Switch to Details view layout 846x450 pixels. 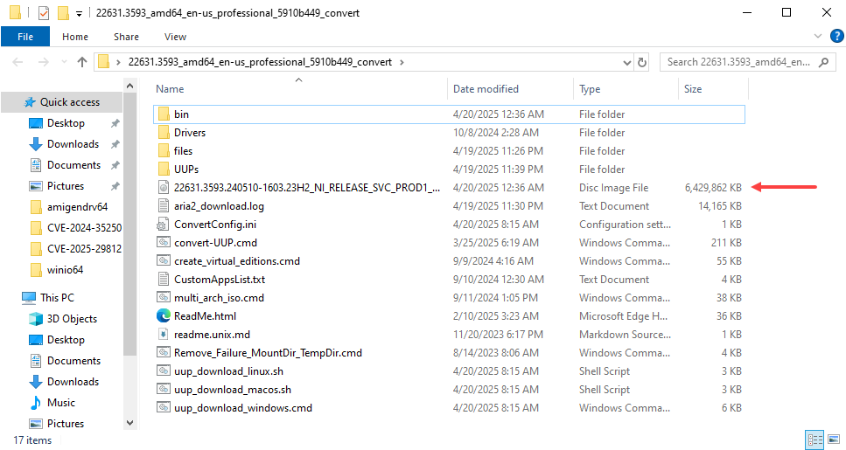815,440
